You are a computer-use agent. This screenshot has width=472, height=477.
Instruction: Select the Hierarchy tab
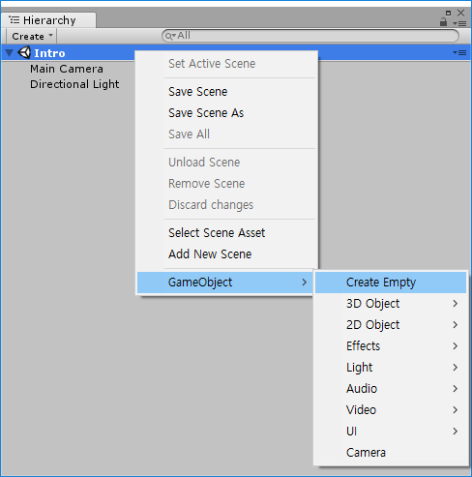point(48,20)
